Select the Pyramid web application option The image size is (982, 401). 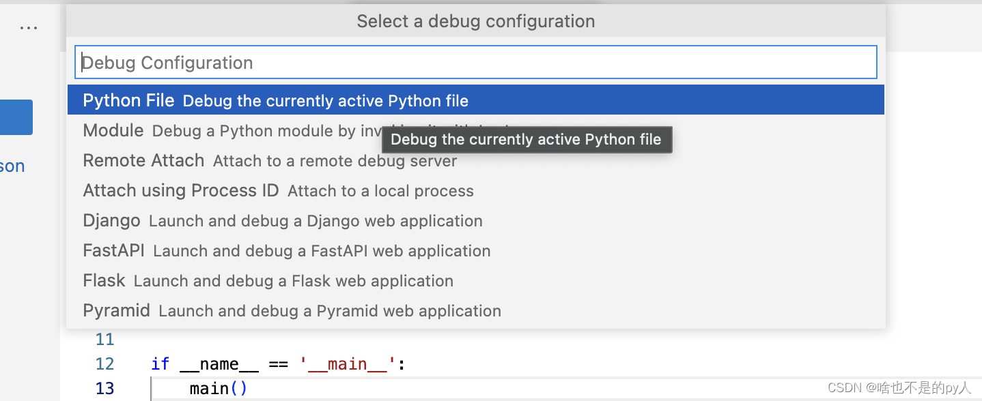coord(116,310)
